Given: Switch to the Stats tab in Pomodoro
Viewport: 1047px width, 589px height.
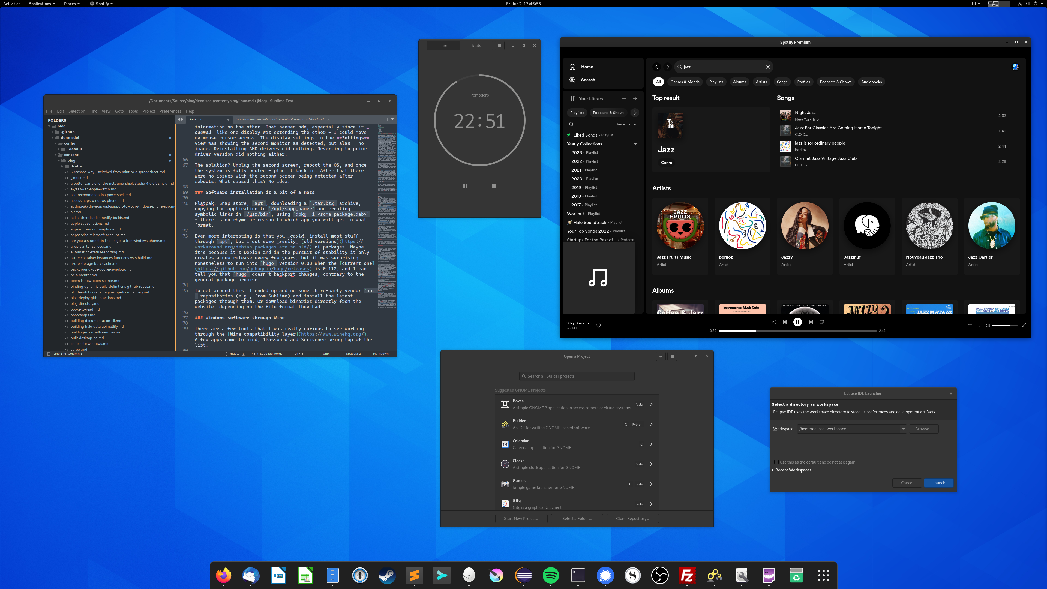Looking at the screenshot, I should [x=476, y=46].
